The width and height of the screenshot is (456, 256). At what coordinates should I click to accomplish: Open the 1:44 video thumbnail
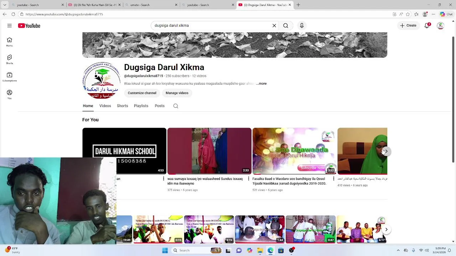[x=260, y=229]
